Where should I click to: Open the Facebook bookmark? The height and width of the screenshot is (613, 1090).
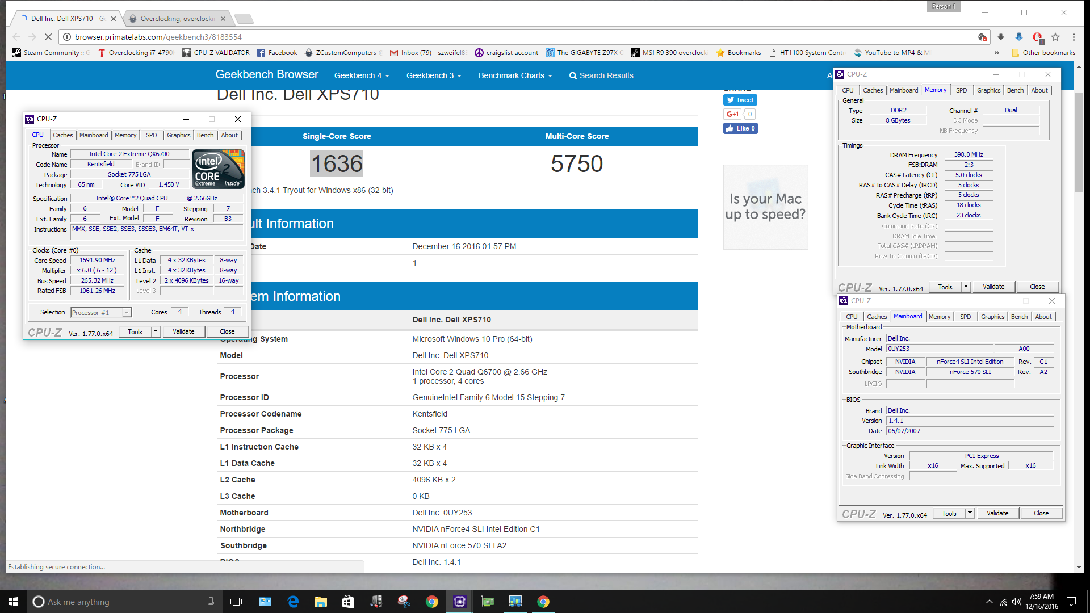click(277, 53)
